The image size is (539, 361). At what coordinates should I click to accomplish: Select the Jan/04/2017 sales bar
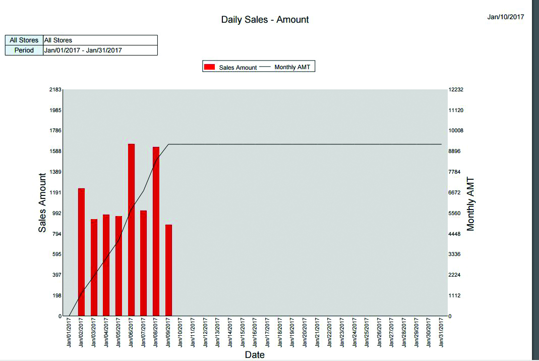tap(106, 265)
